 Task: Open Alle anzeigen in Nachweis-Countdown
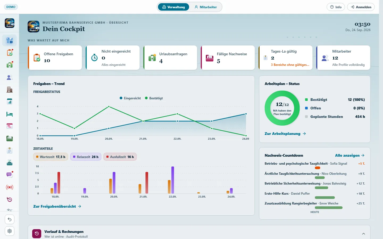click(x=350, y=155)
